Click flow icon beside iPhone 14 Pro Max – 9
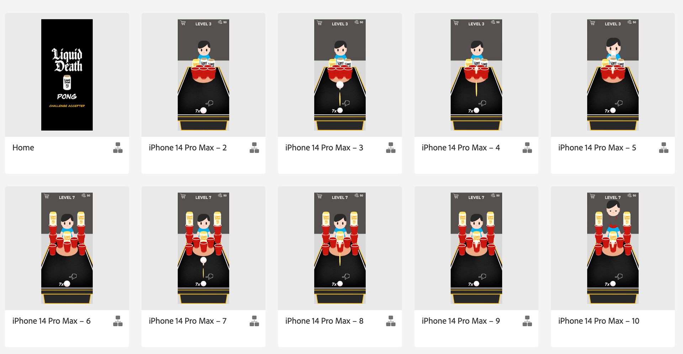This screenshot has height=354, width=683. pyautogui.click(x=527, y=321)
